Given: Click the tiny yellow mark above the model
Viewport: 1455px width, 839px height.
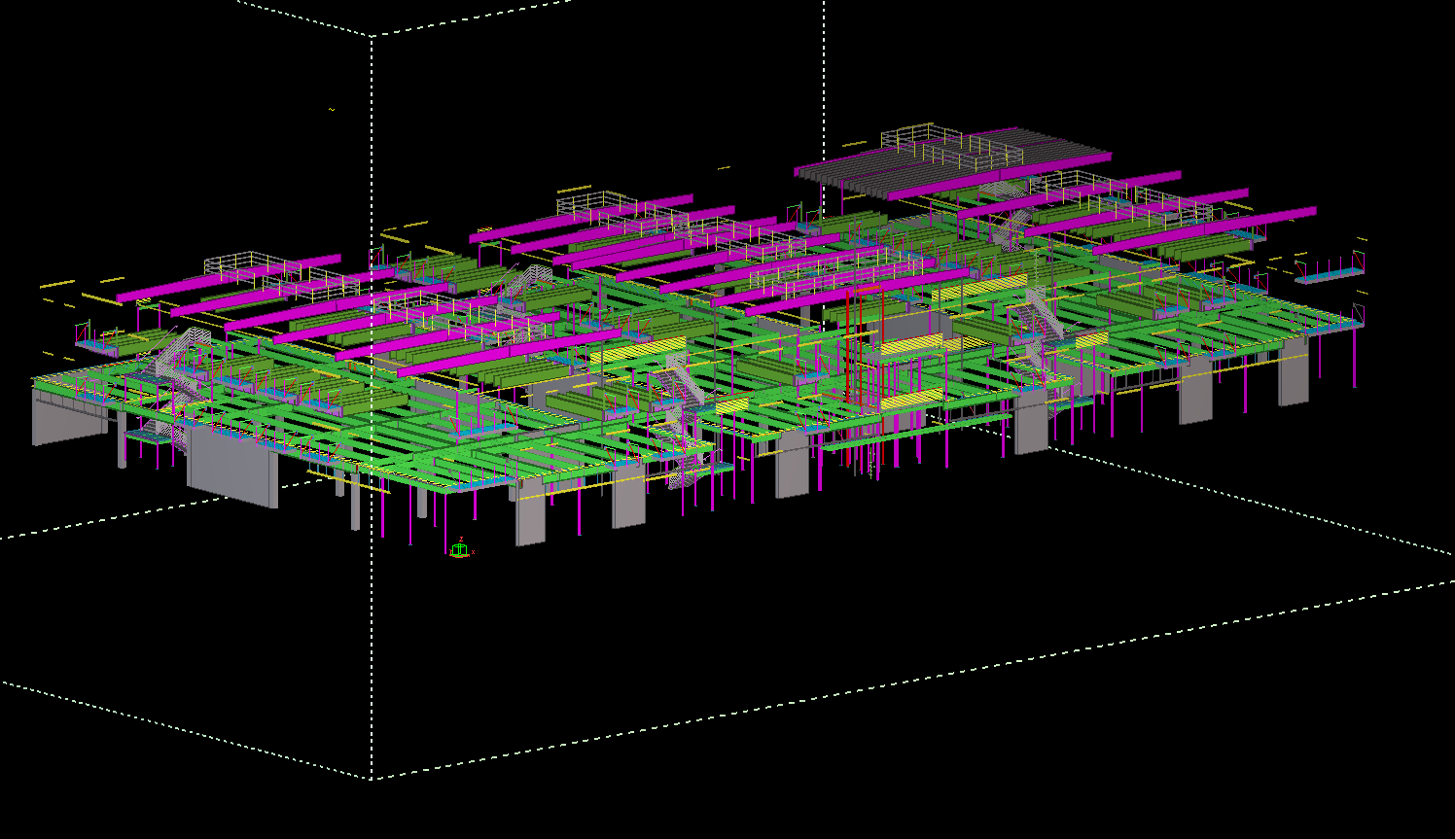Looking at the screenshot, I should click(x=332, y=110).
